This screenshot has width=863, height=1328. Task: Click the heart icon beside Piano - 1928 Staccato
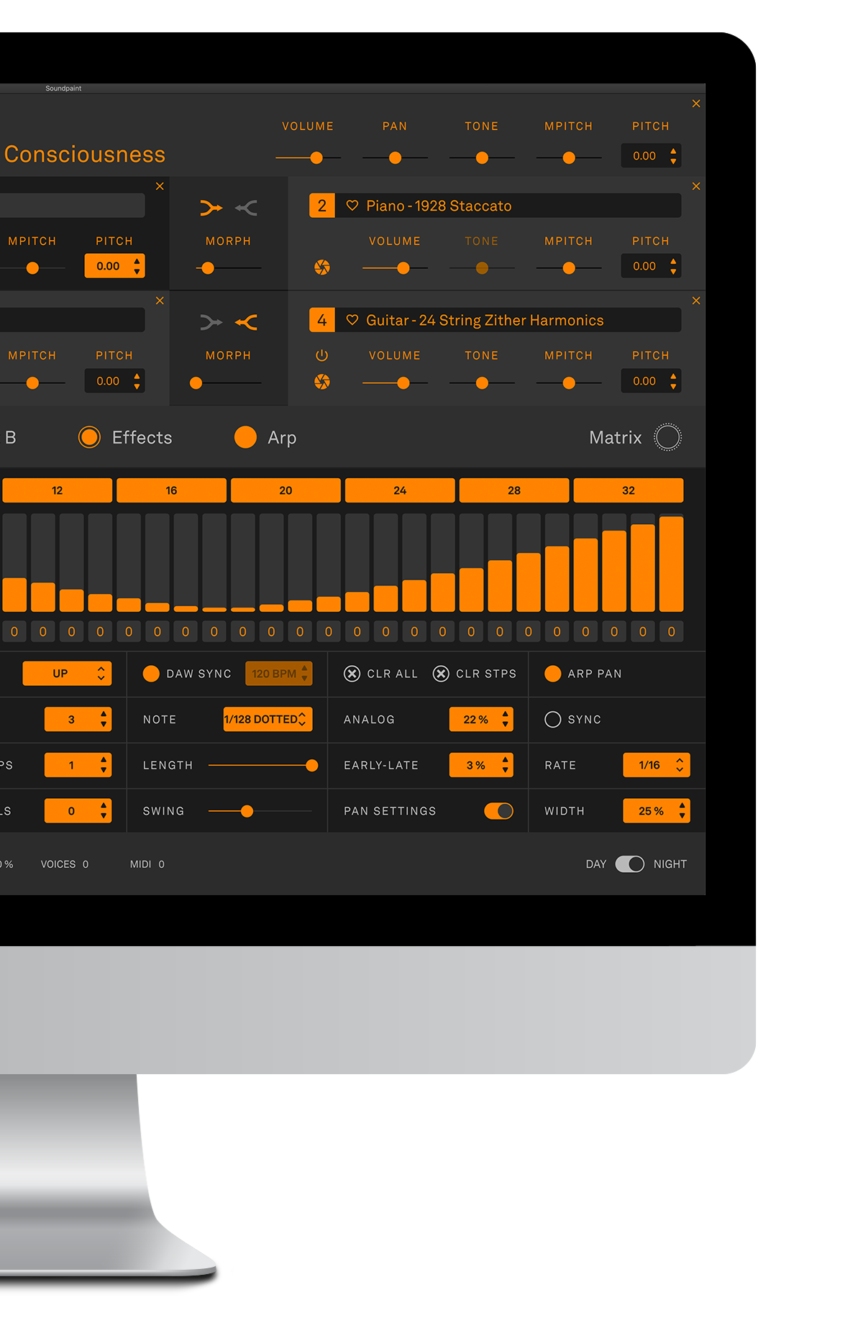(352, 206)
